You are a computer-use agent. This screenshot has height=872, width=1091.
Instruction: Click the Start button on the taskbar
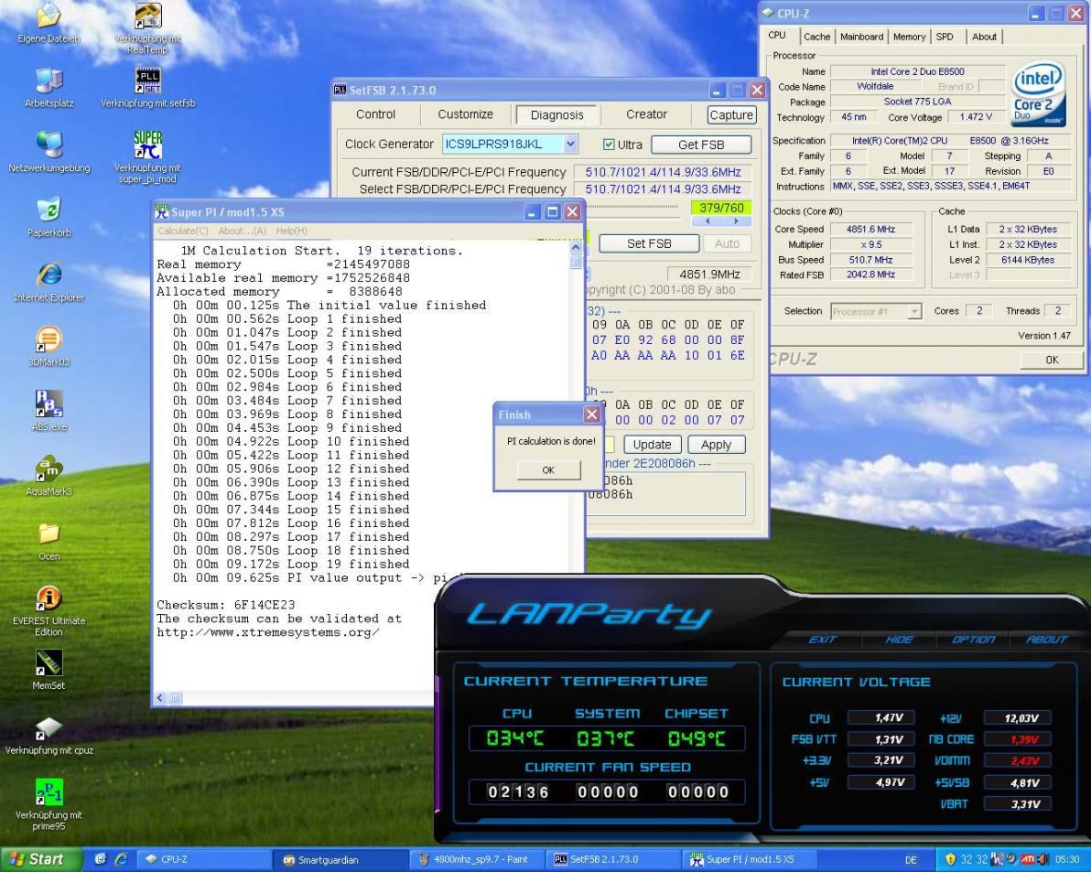coord(41,859)
